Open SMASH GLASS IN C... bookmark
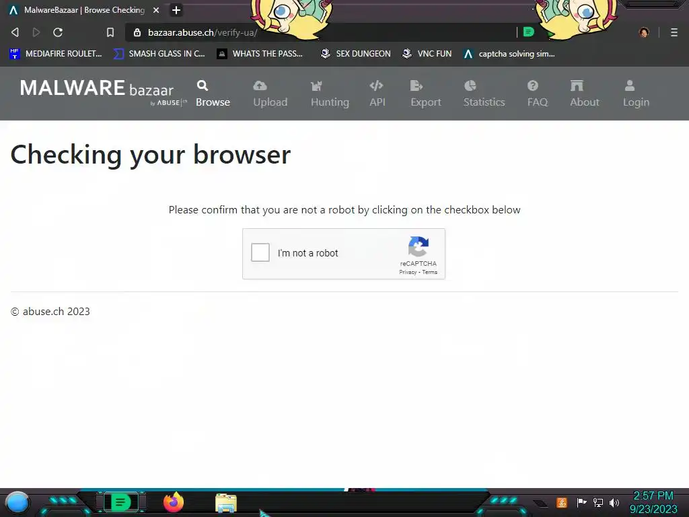The width and height of the screenshot is (689, 517). tap(159, 54)
